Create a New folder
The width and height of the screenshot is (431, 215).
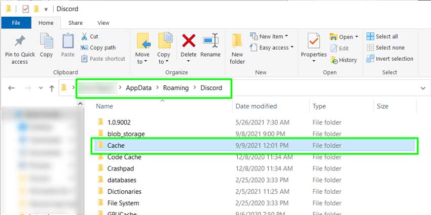pyautogui.click(x=237, y=49)
